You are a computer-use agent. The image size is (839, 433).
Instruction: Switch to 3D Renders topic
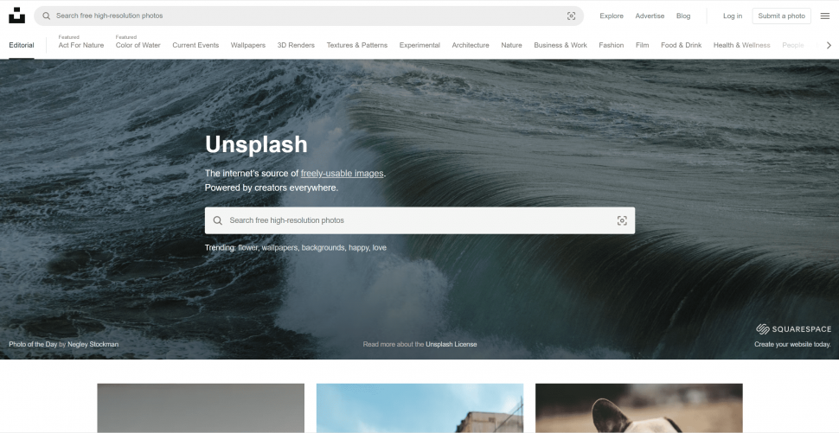point(296,45)
